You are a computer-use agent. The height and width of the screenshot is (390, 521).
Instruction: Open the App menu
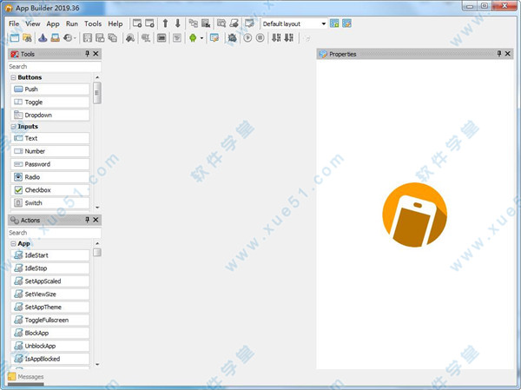(53, 23)
